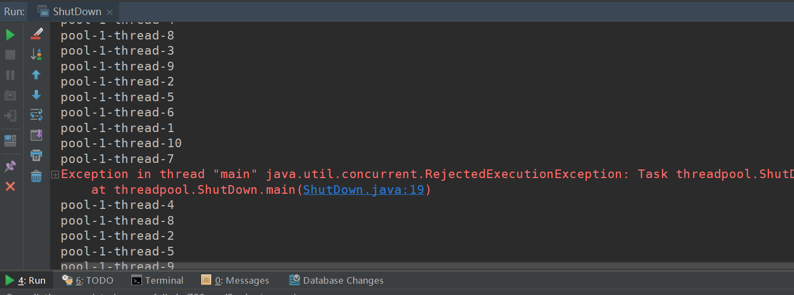794x295 pixels.
Task: Click the console horizontal scrollbar
Action: pos(422,266)
